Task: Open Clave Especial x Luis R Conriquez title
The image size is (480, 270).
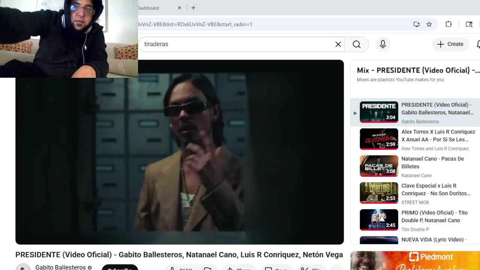Action: coord(436,189)
